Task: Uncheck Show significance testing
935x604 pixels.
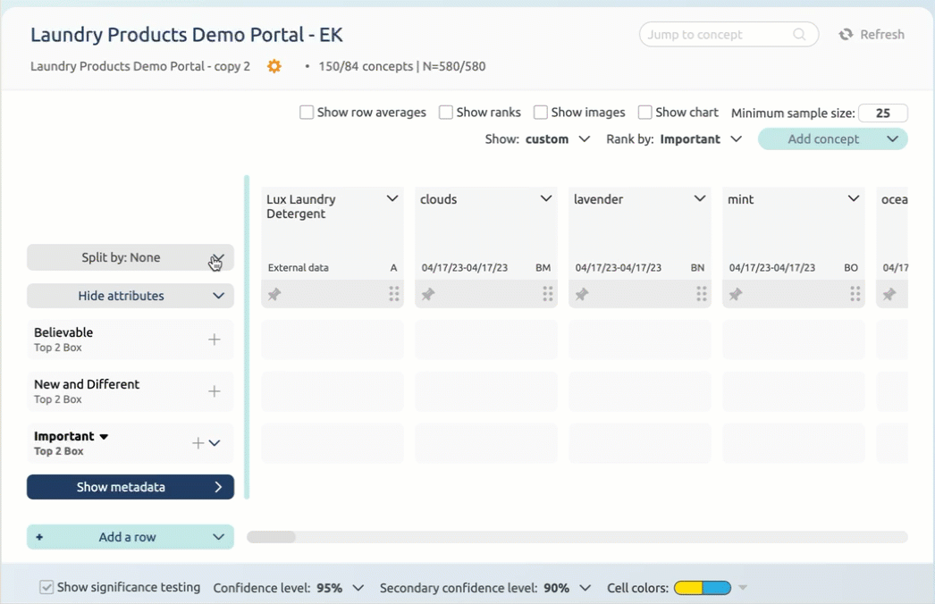Action: 46,588
